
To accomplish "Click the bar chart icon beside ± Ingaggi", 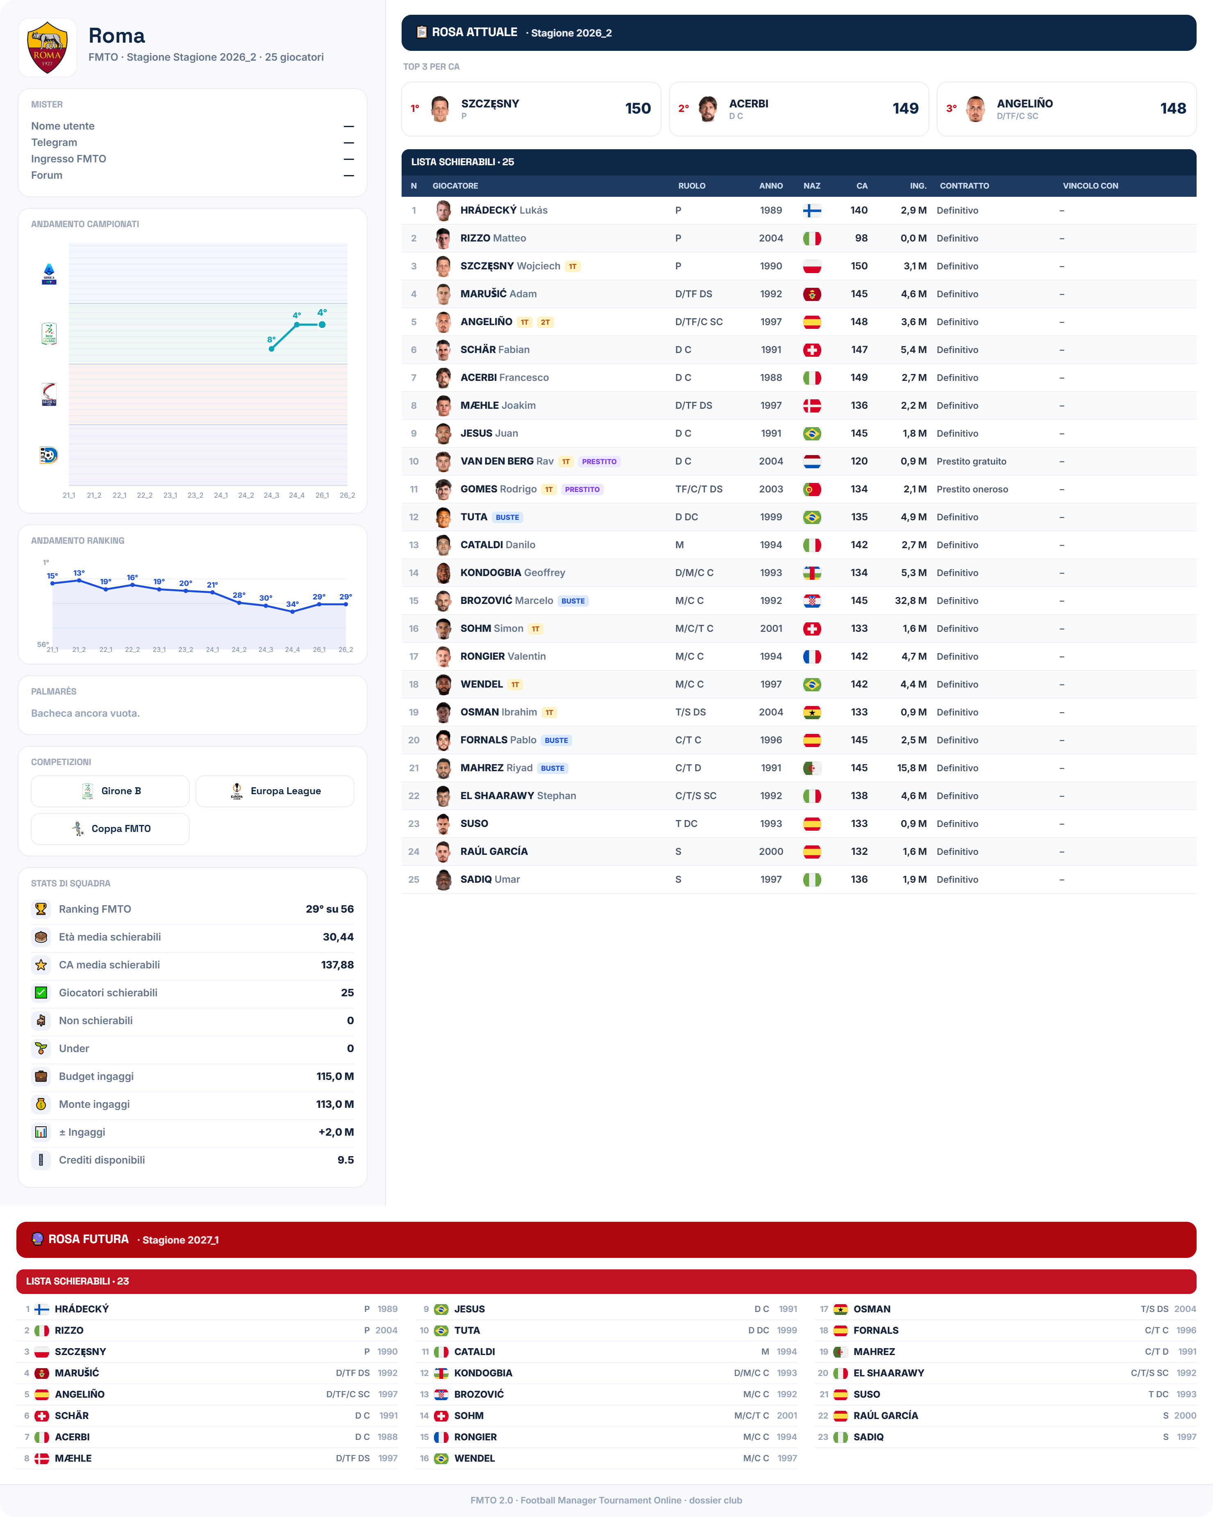I will coord(41,1132).
